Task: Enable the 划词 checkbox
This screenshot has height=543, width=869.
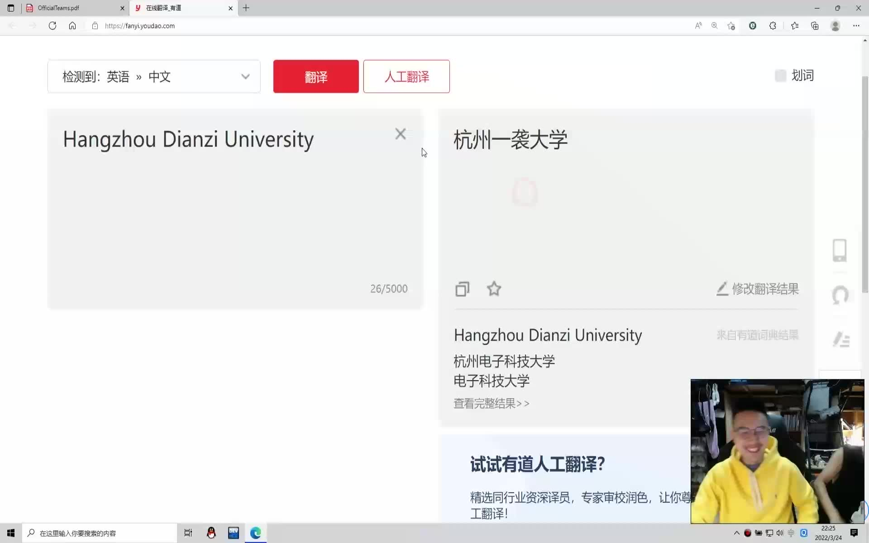Action: pyautogui.click(x=780, y=76)
